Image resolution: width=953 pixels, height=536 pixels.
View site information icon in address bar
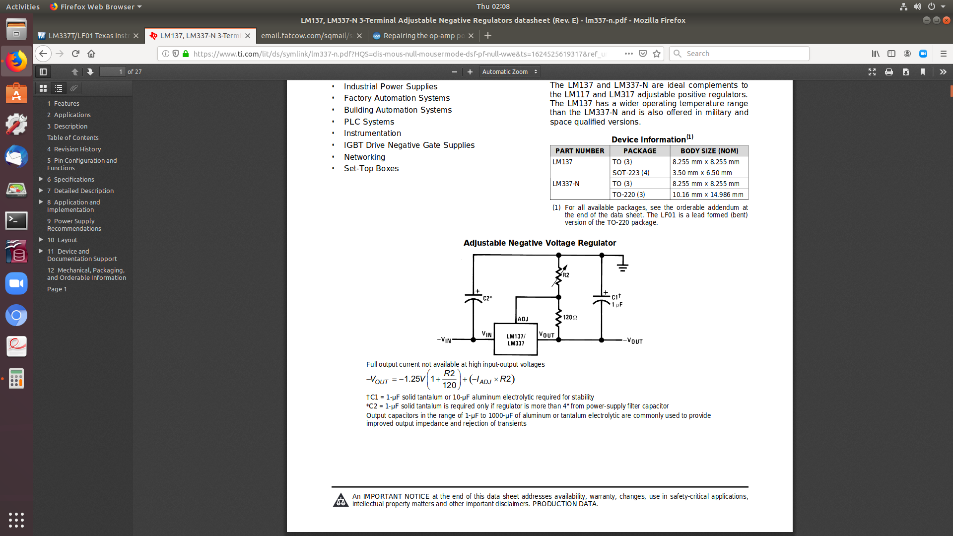tap(166, 54)
